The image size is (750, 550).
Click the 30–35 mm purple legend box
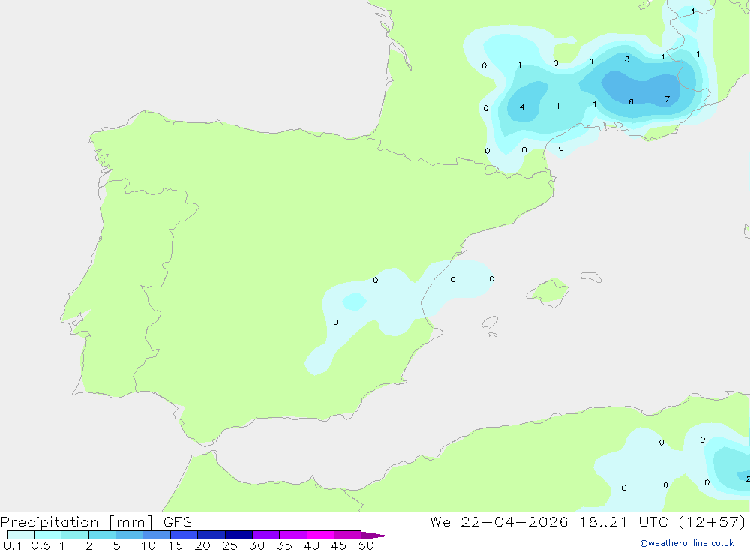tap(265, 535)
